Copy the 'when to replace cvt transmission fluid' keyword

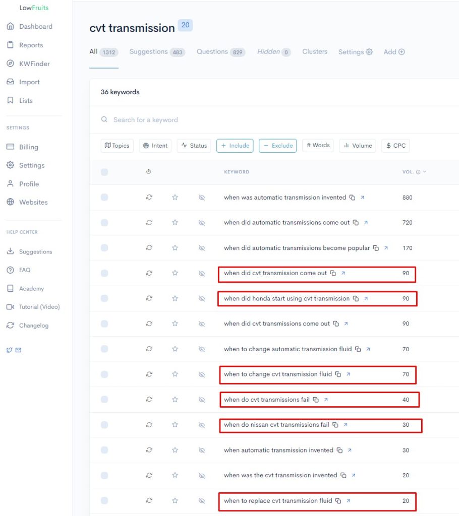tap(338, 500)
